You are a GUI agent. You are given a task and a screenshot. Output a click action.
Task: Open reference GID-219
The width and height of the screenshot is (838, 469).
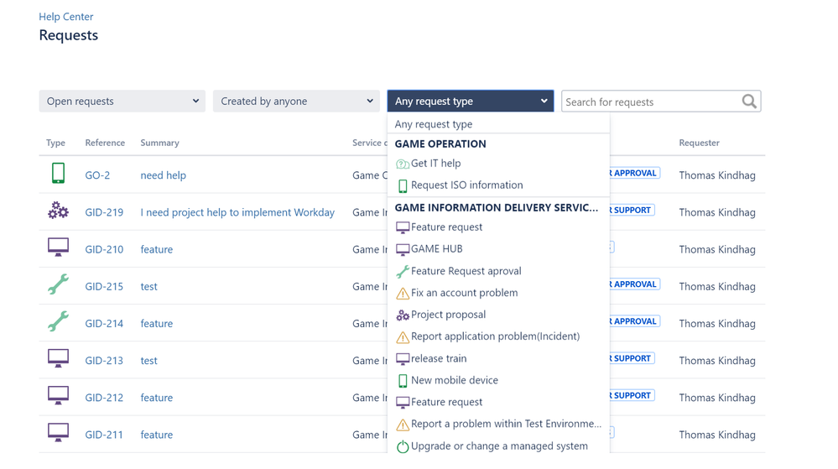104,212
